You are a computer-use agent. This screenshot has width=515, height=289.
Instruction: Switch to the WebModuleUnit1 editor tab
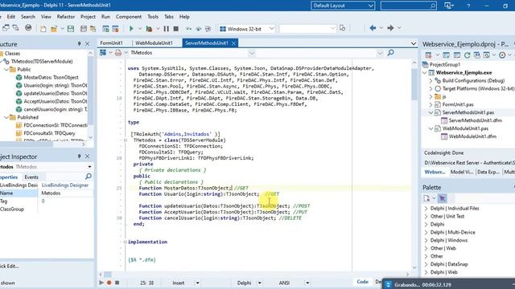point(154,43)
